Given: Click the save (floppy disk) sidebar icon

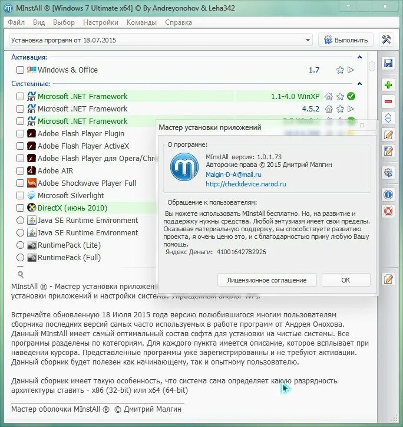Looking at the screenshot, I should [388, 63].
